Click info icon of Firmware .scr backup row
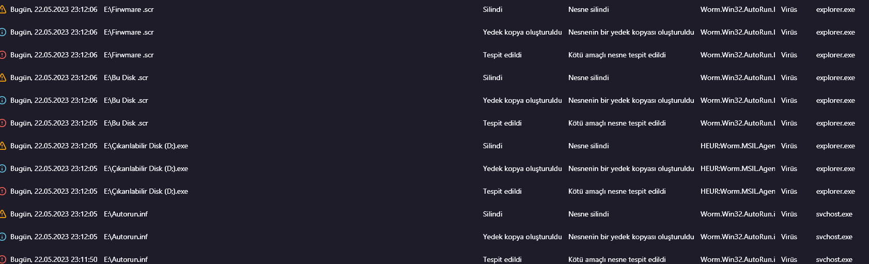The width and height of the screenshot is (869, 264). coord(3,32)
